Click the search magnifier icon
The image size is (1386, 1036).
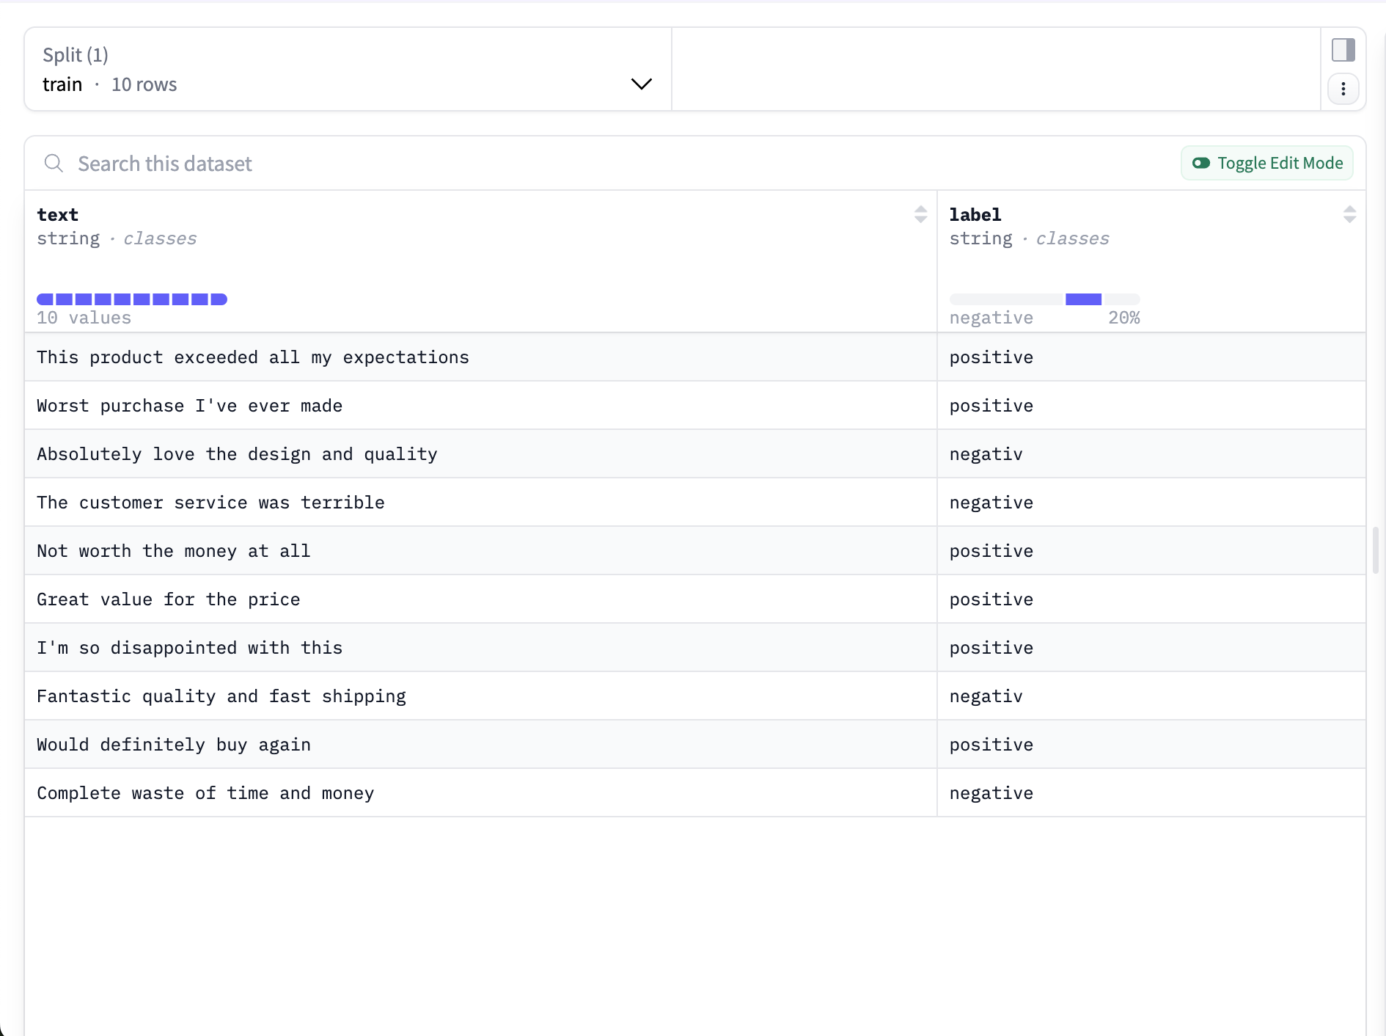(54, 163)
